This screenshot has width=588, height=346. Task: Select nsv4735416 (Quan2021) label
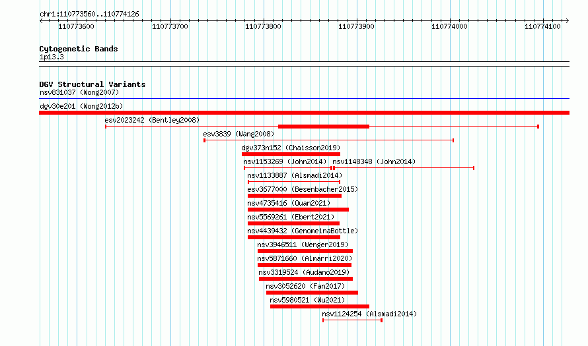point(289,203)
